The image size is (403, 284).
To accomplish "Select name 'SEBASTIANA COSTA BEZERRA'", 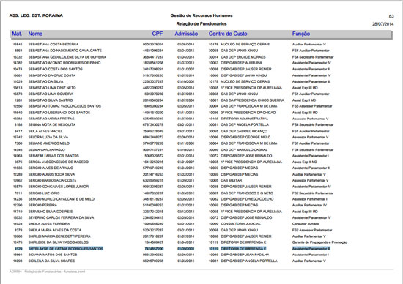I will [53, 45].
